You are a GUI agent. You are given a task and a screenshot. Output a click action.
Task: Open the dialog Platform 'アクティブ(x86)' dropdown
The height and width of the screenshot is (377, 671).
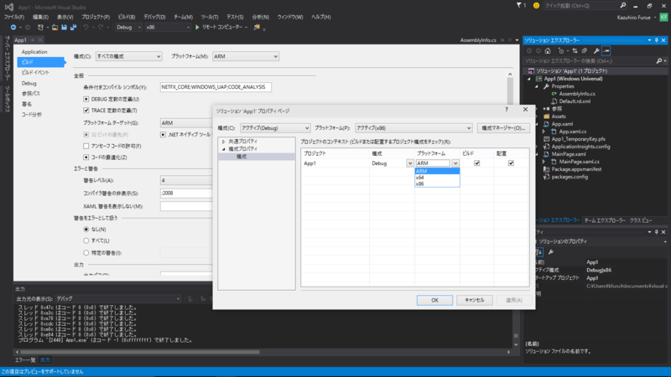(414, 128)
